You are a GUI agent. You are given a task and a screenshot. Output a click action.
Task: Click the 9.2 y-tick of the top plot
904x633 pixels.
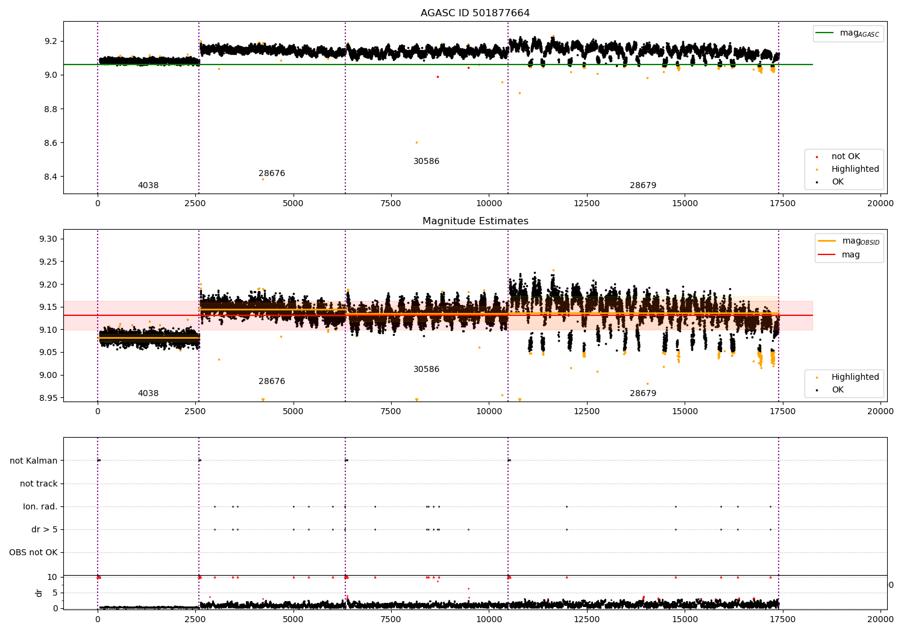pos(51,42)
